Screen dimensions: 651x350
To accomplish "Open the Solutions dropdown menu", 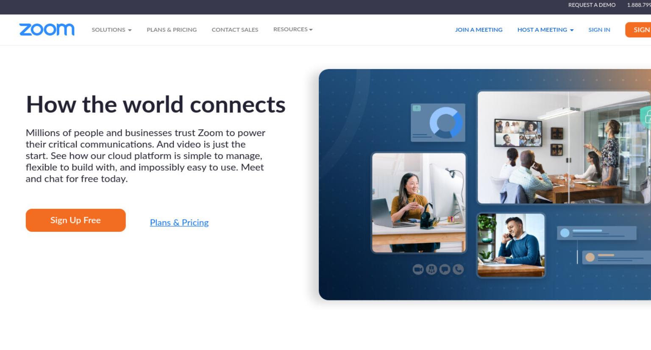I will point(111,30).
